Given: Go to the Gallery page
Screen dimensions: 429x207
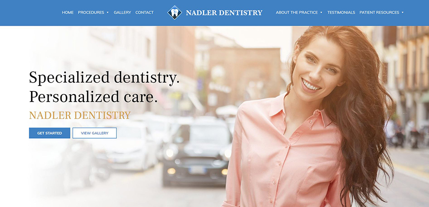Looking at the screenshot, I should pyautogui.click(x=123, y=12).
